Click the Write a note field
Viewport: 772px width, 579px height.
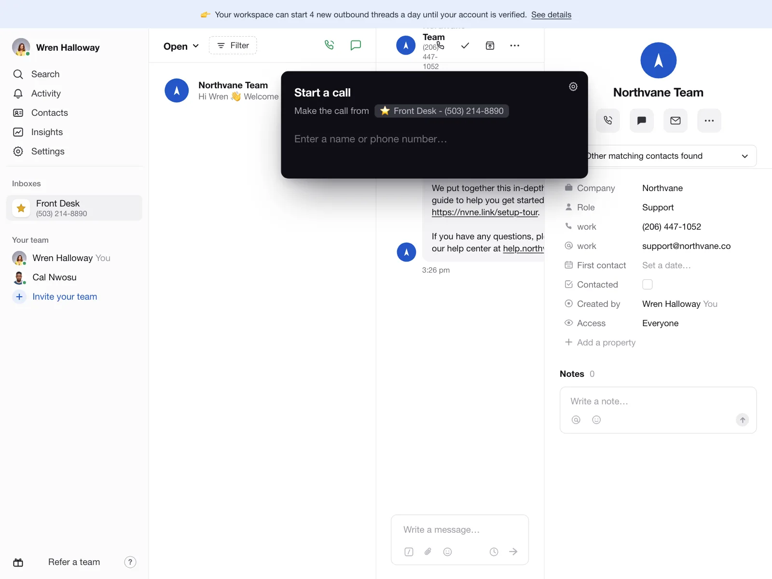(x=658, y=401)
